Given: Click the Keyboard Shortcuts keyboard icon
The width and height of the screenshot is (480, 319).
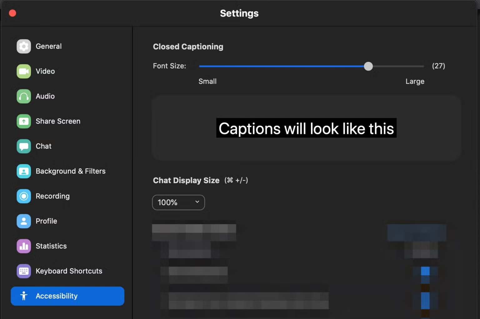Looking at the screenshot, I should pos(24,271).
